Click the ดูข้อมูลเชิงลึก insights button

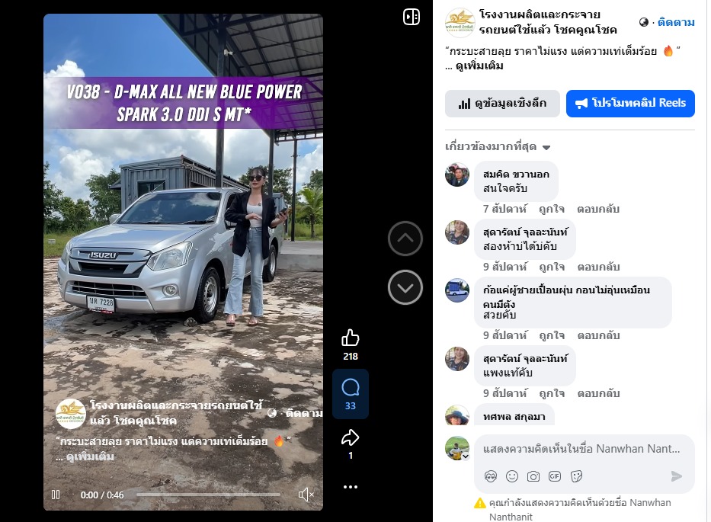tap(502, 104)
